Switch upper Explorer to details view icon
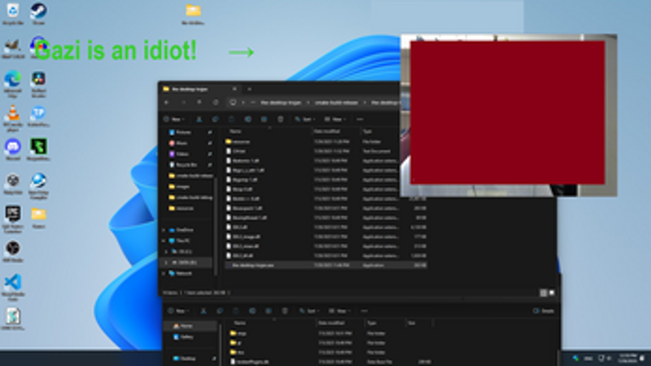This screenshot has width=651, height=366. (543, 293)
